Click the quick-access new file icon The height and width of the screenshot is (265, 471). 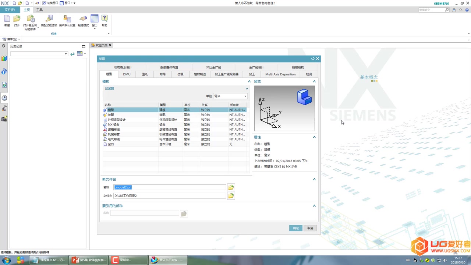point(14,3)
